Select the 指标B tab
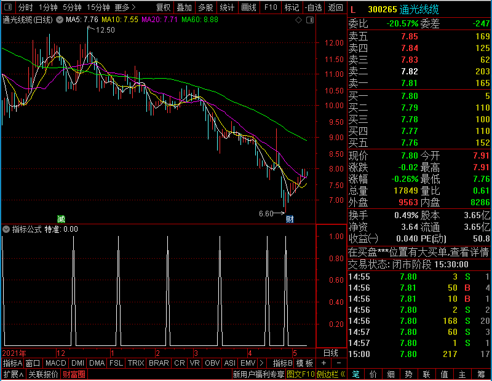This screenshot has height=381, width=492. click(283, 363)
